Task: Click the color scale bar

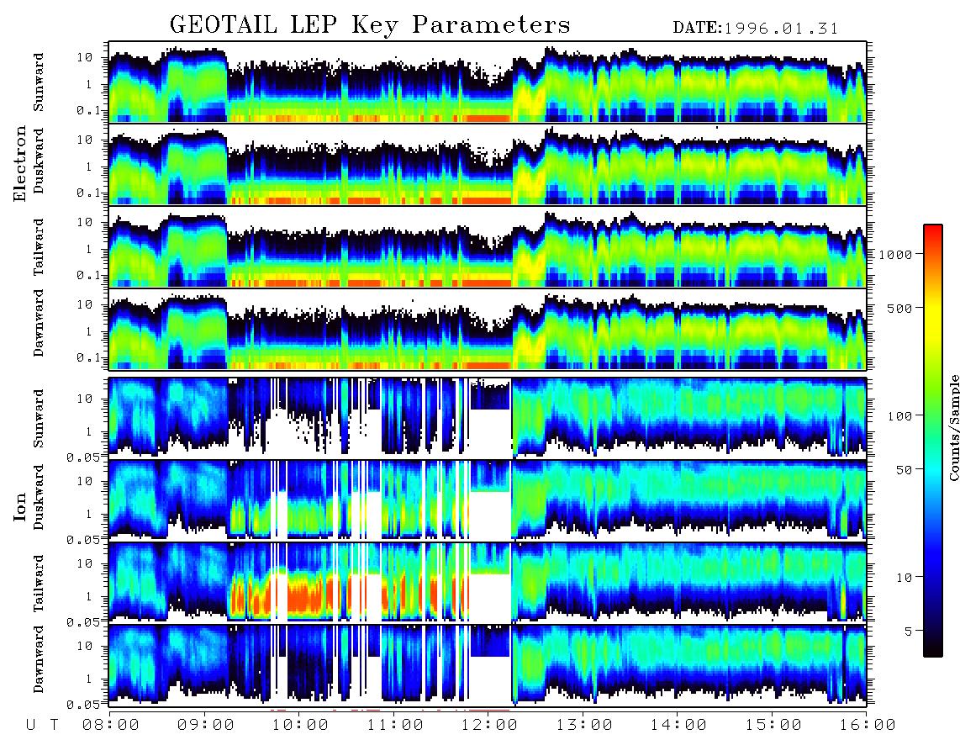Action: [x=933, y=441]
